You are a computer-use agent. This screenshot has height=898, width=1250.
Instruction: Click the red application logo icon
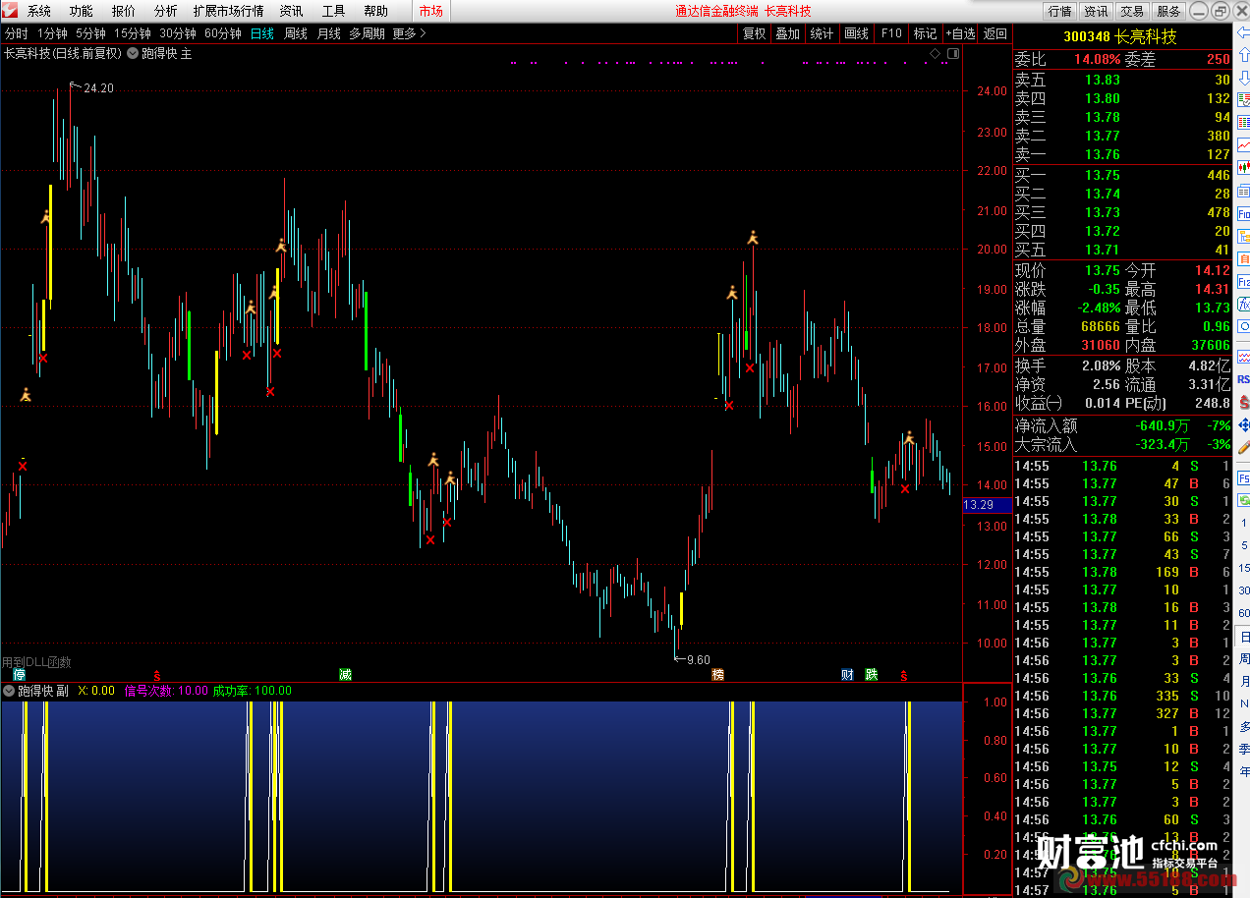(x=9, y=11)
